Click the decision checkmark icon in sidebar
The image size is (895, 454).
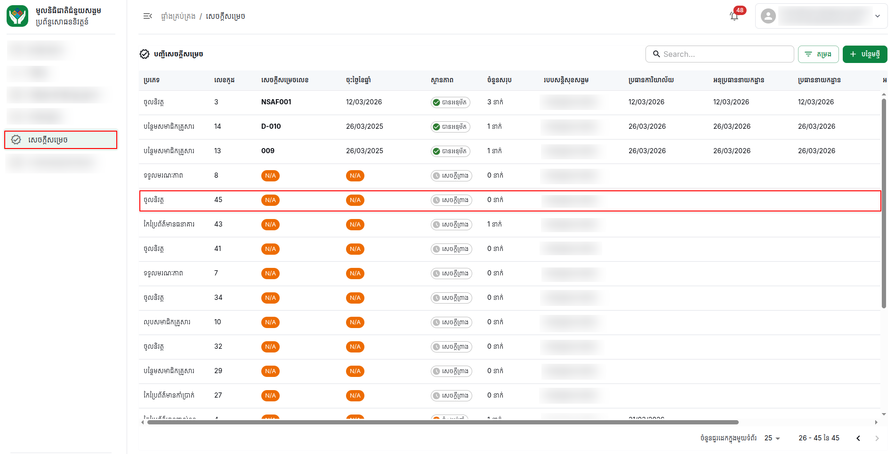[16, 140]
